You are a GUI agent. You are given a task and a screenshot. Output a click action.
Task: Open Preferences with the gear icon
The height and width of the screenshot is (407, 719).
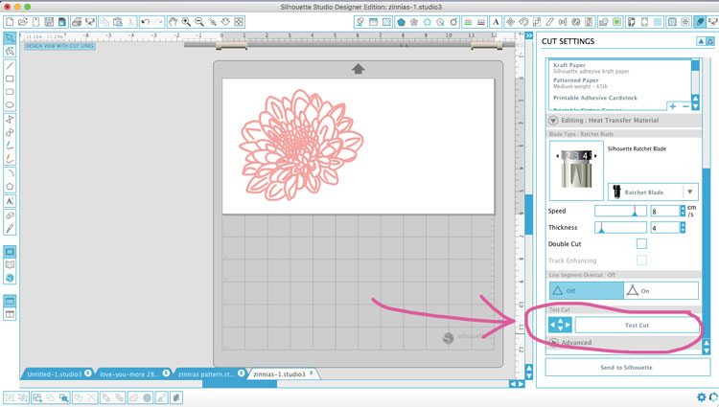click(x=701, y=396)
